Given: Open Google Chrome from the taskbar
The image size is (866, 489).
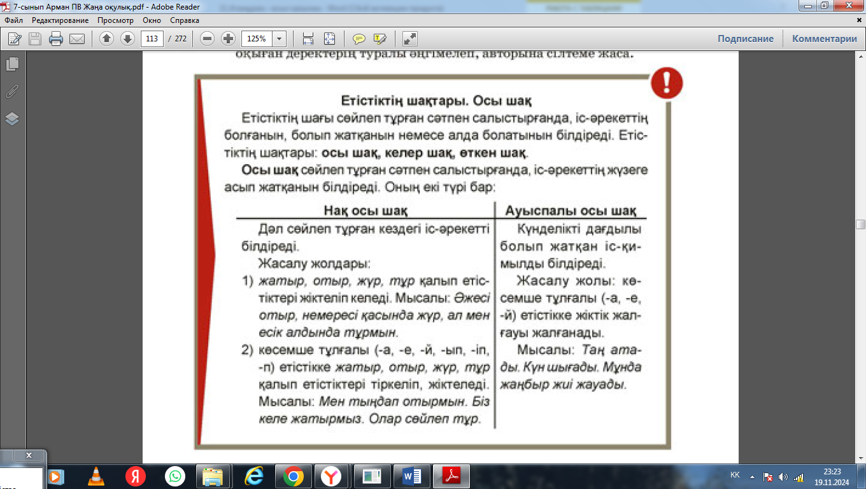Looking at the screenshot, I should [x=293, y=476].
